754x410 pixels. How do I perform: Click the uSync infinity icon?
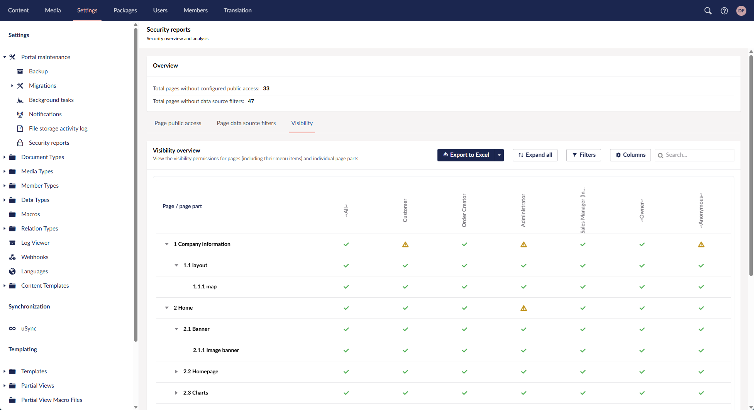[12, 329]
